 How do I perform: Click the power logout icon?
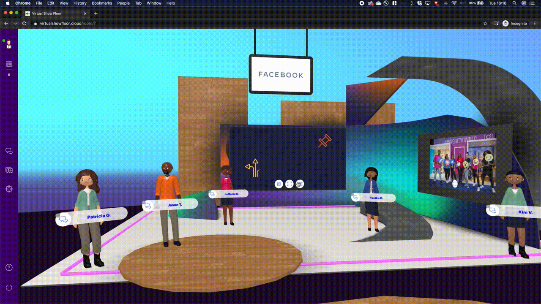coord(9,288)
